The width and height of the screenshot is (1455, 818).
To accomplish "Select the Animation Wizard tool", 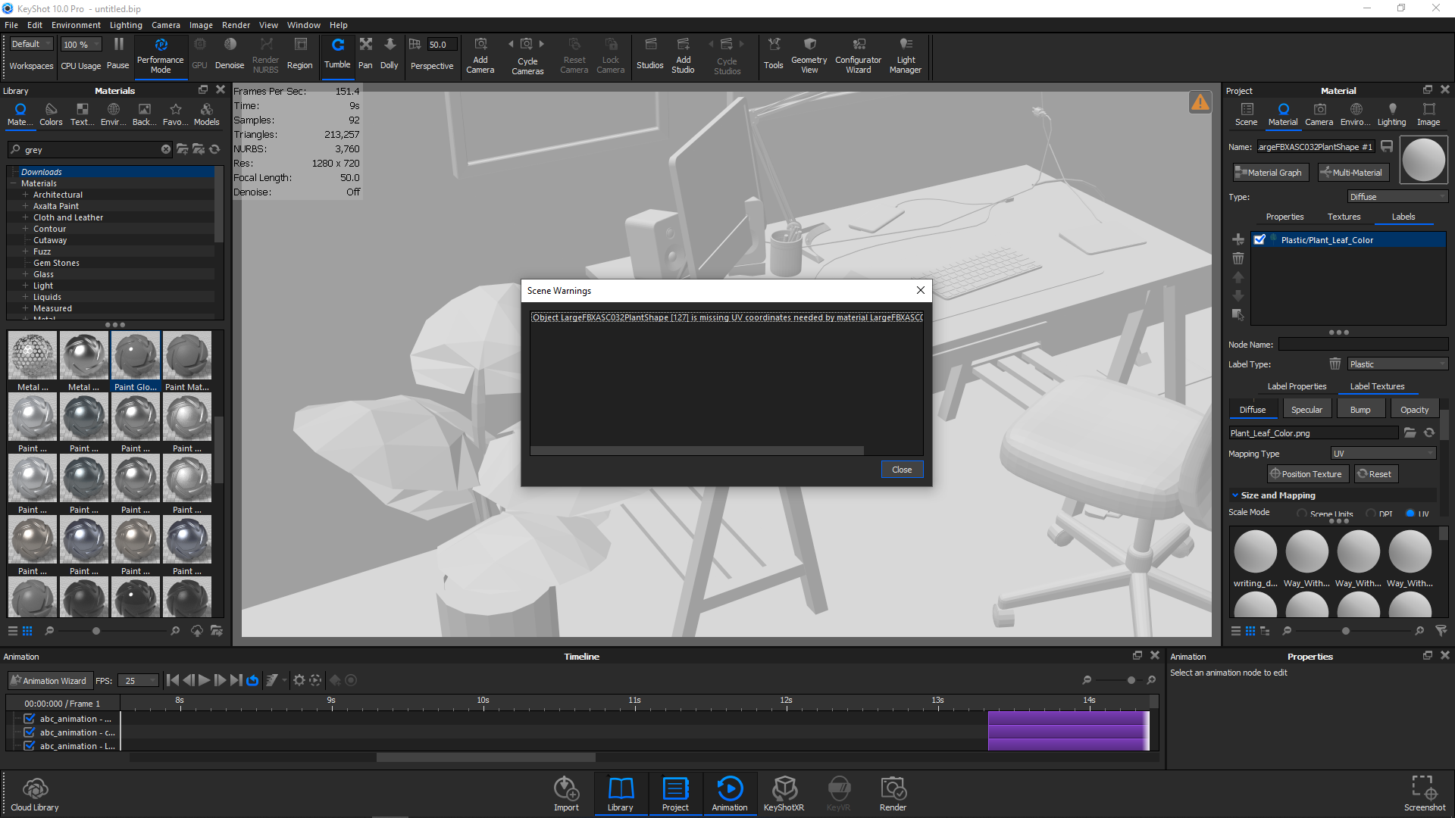I will [50, 680].
